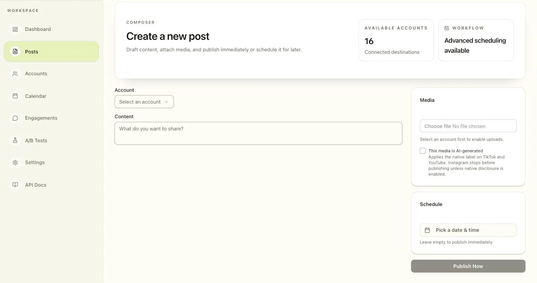Click the Choose file upload field

(x=468, y=126)
